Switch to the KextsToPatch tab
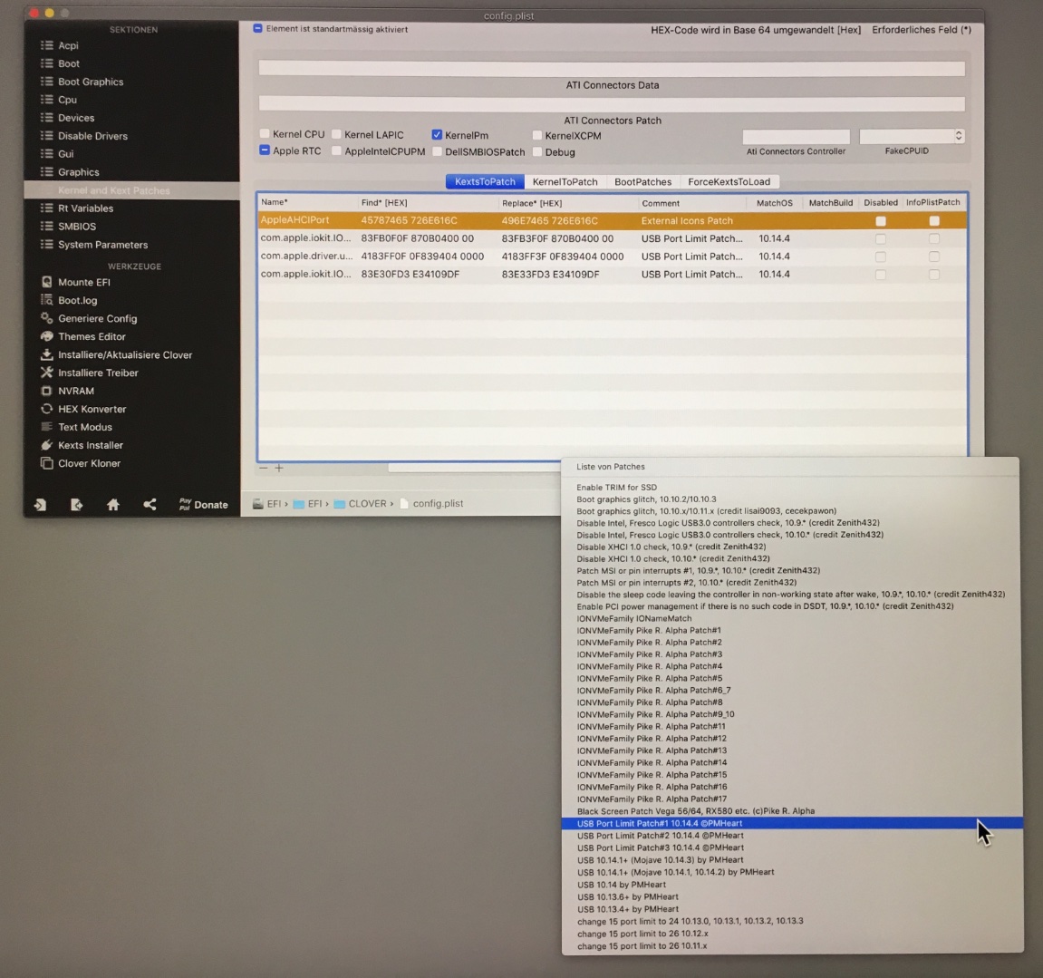Viewport: 1043px width, 978px height. click(x=485, y=181)
